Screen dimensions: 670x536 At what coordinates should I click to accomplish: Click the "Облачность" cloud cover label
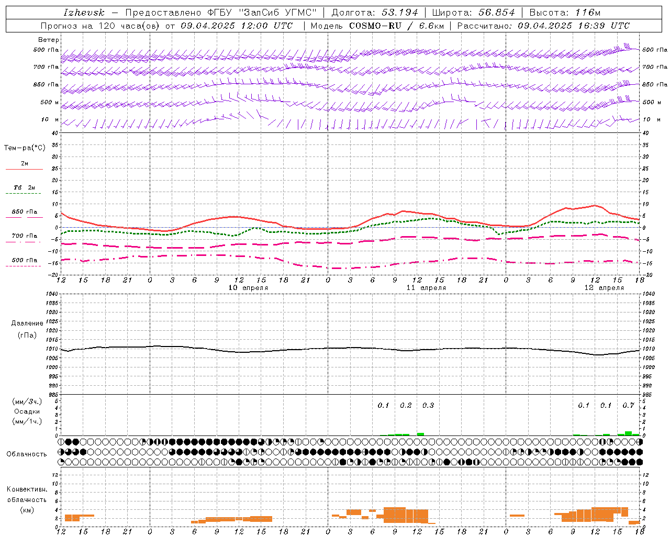click(27, 454)
